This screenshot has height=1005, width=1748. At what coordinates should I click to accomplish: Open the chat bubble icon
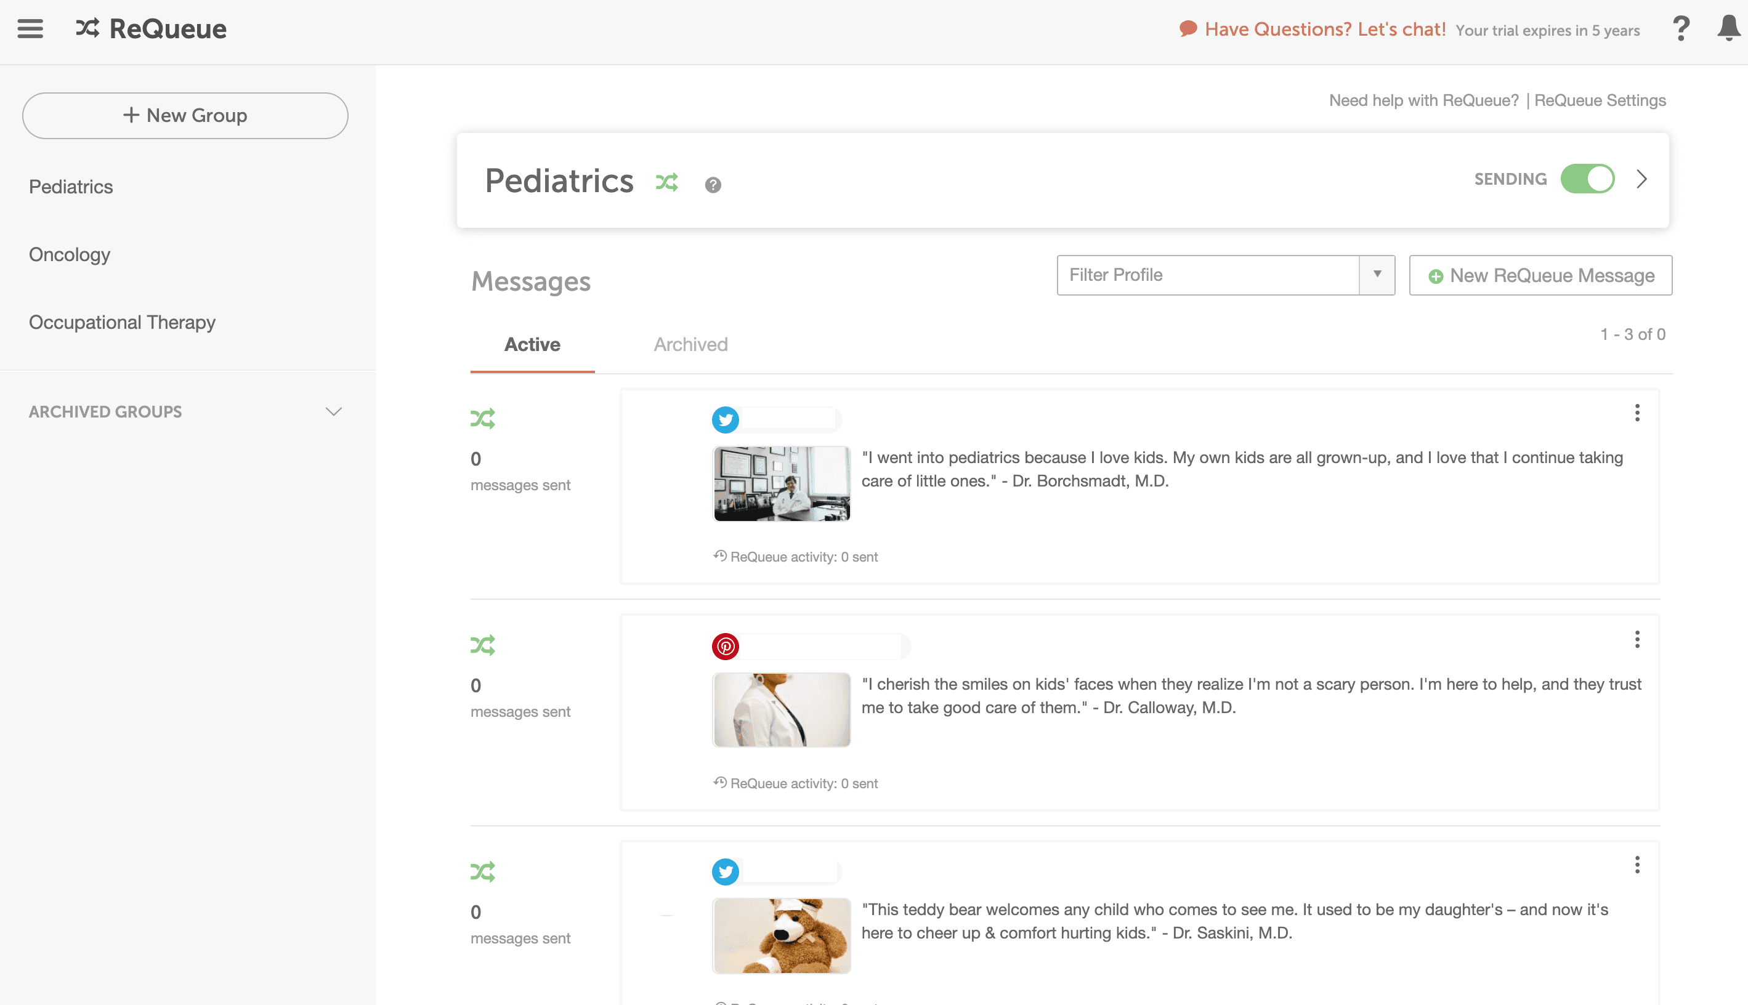click(1188, 29)
